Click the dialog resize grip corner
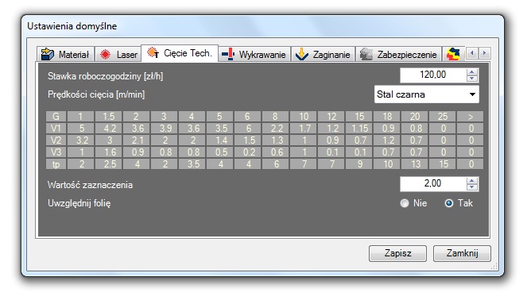Image resolution: width=527 pixels, height=300 pixels. click(x=494, y=267)
